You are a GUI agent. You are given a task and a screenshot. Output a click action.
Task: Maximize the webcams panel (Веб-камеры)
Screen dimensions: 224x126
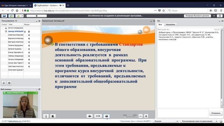click(x=40, y=90)
